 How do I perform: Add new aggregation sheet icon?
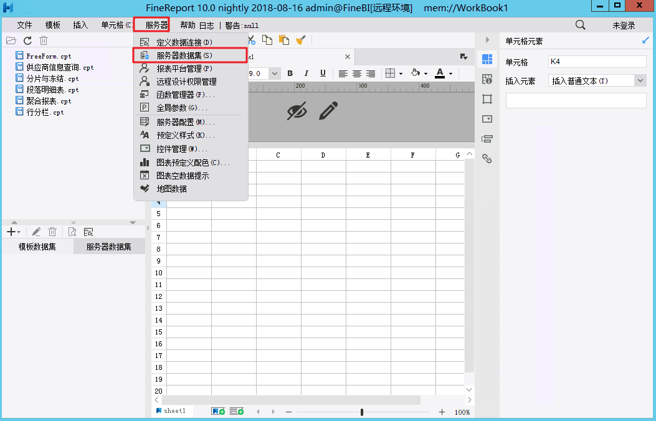point(237,412)
